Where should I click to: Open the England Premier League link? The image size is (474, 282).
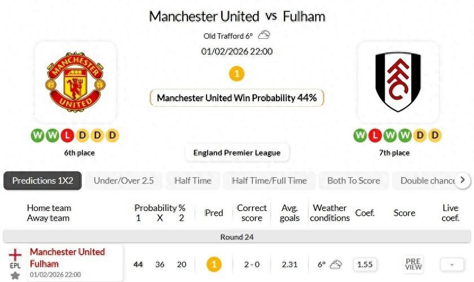(x=237, y=153)
